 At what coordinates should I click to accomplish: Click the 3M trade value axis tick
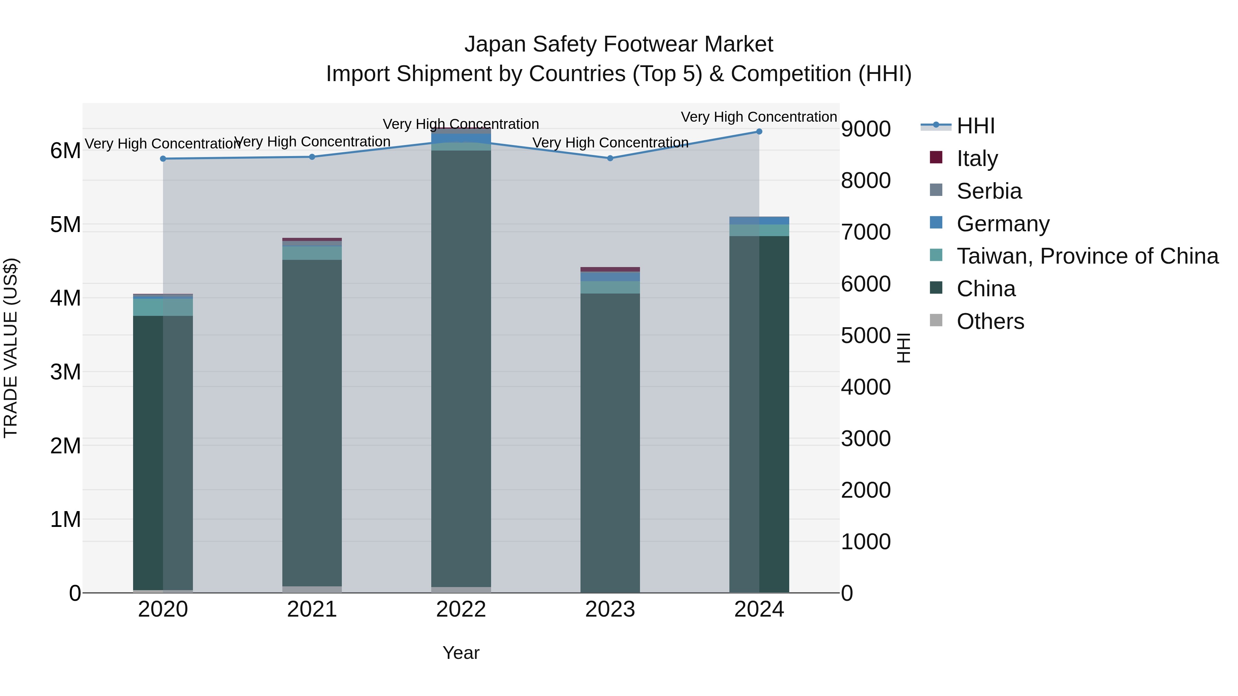65,372
